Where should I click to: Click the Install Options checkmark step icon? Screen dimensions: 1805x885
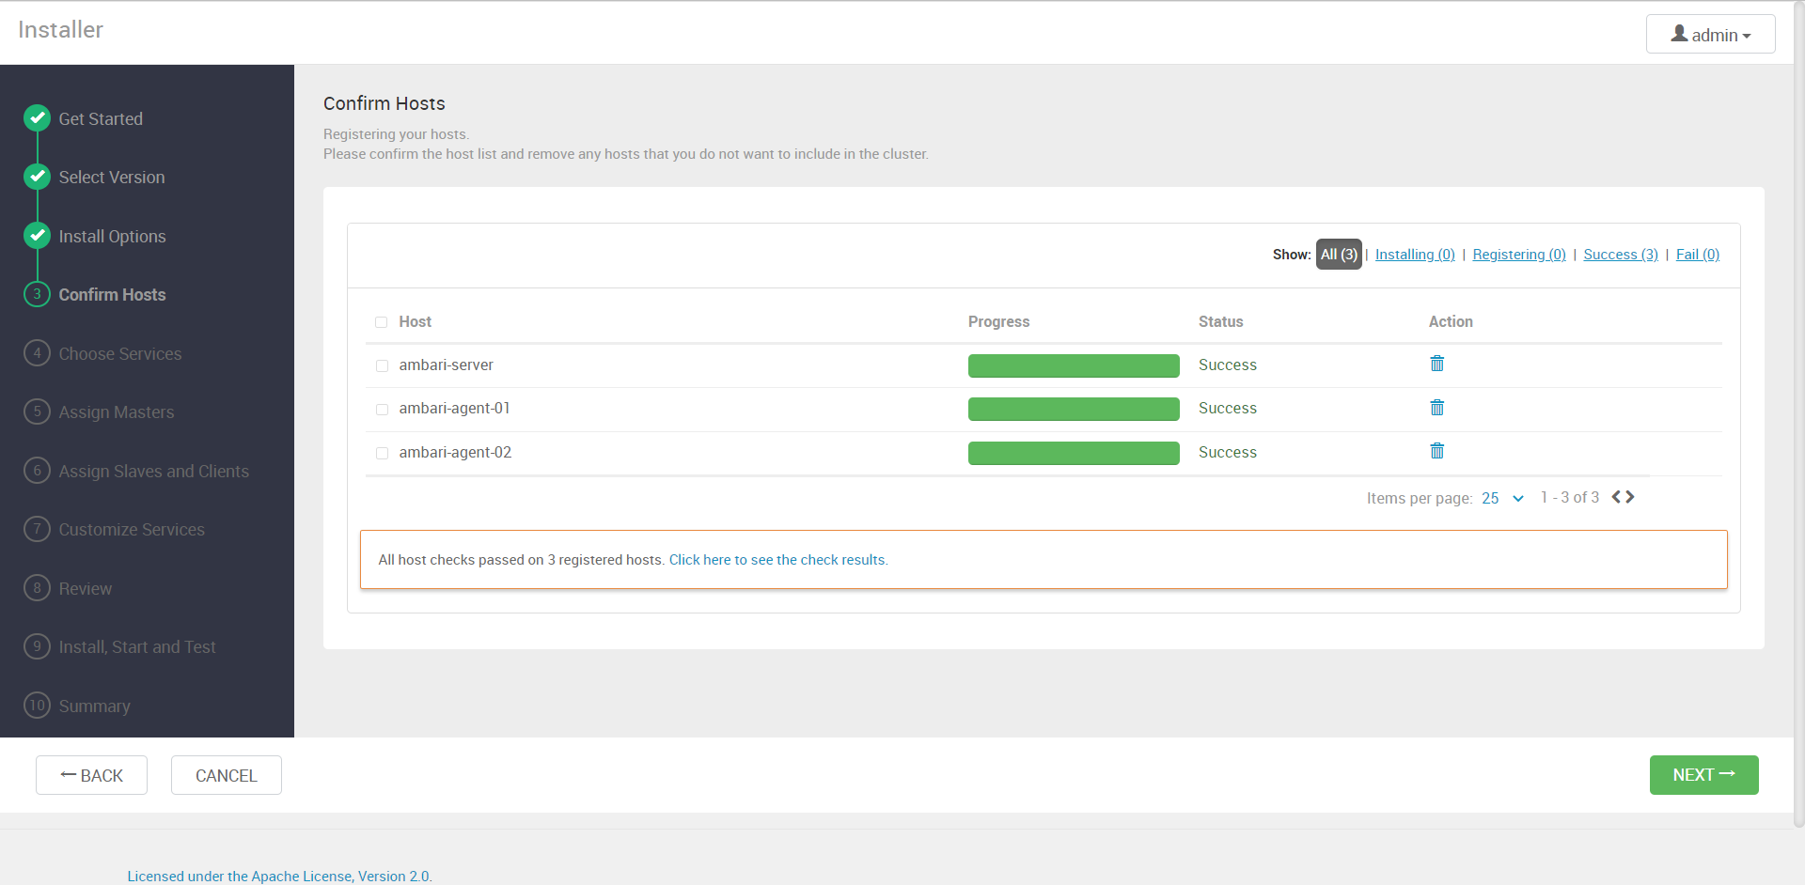[x=37, y=235]
